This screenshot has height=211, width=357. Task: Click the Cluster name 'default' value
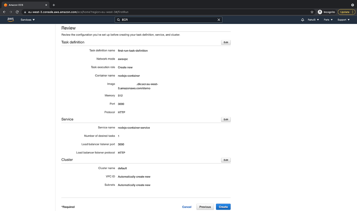pyautogui.click(x=122, y=168)
